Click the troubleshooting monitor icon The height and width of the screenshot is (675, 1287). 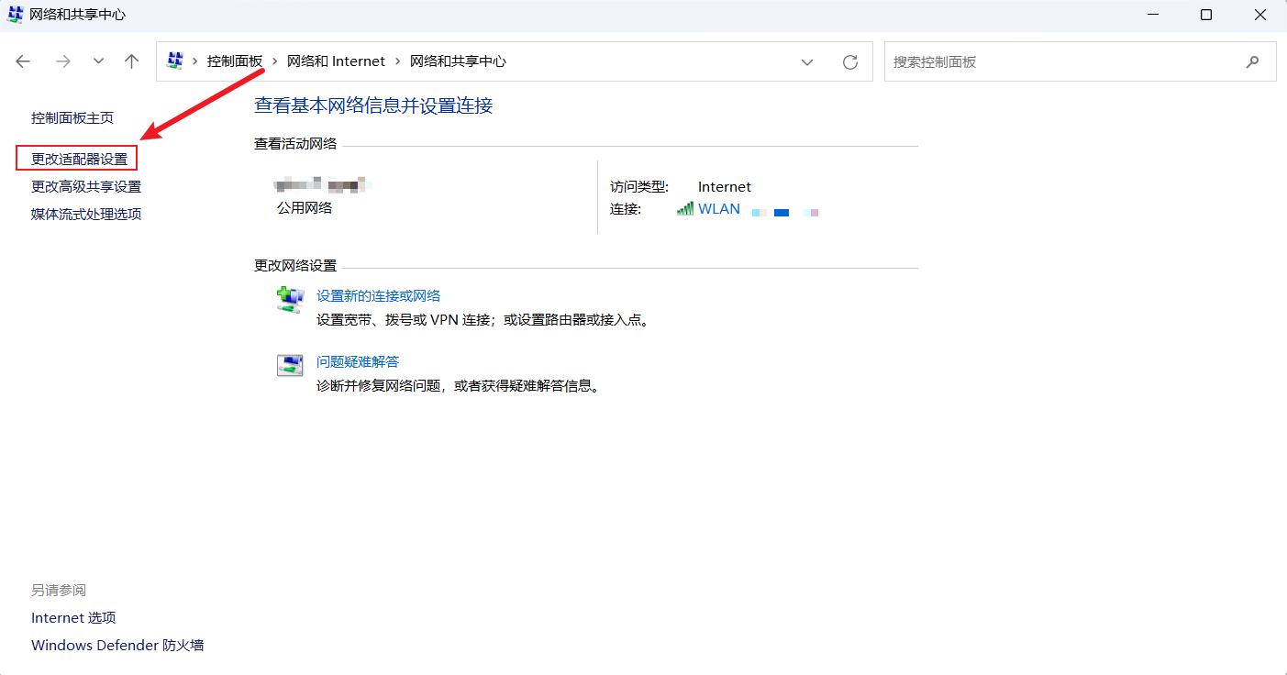[x=290, y=365]
